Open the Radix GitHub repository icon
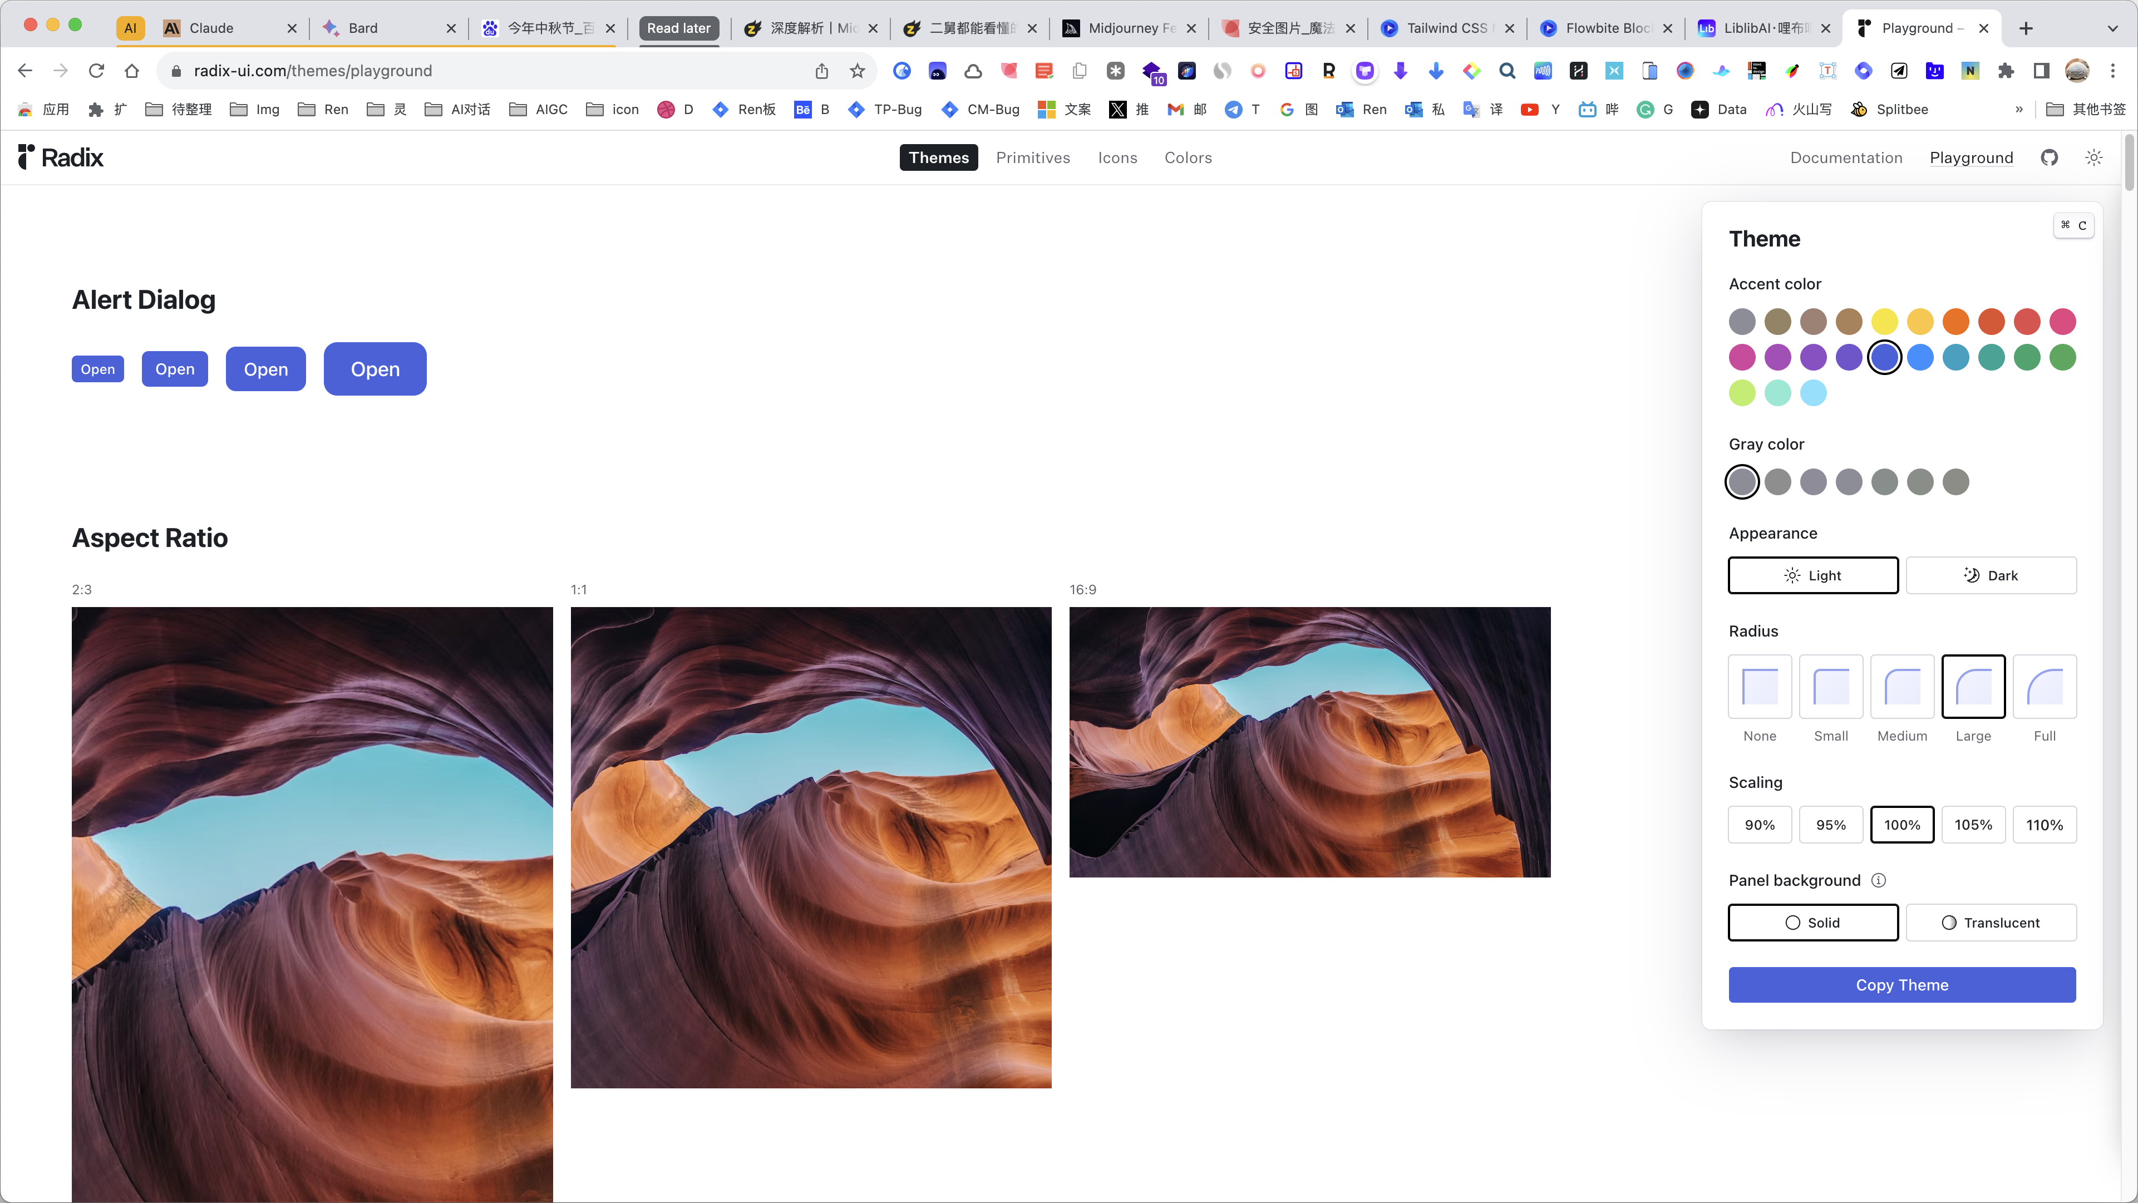This screenshot has height=1203, width=2138. tap(2049, 157)
